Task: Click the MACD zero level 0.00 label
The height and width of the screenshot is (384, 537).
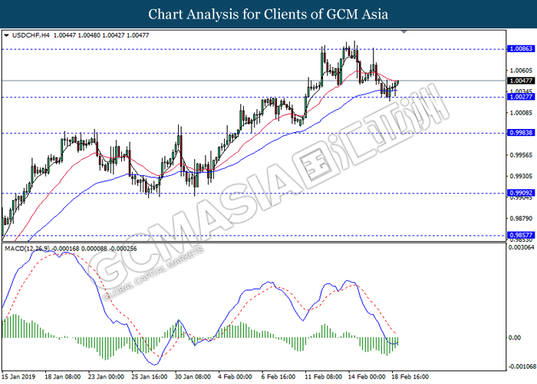Action: [515, 338]
